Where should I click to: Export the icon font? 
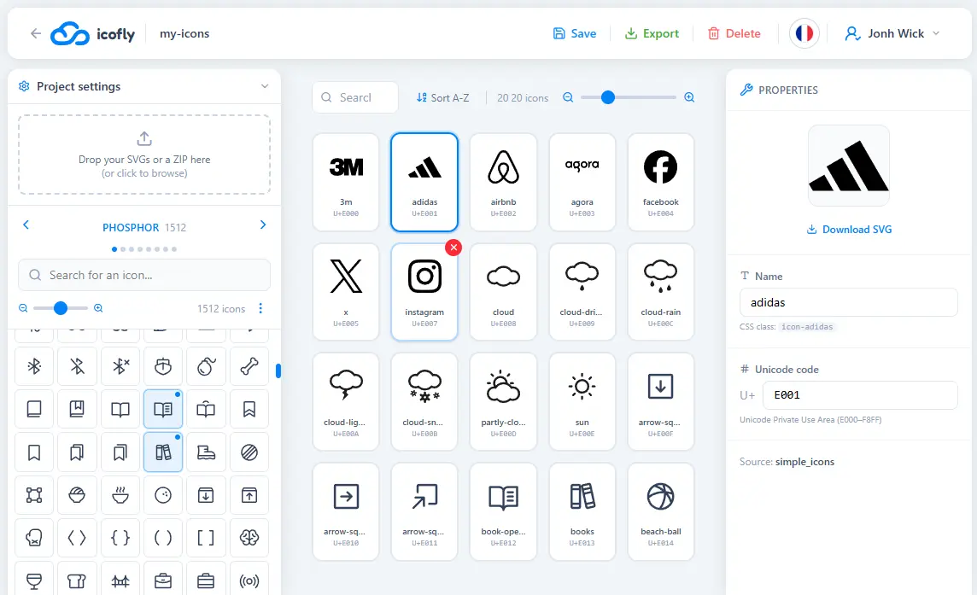pos(652,33)
